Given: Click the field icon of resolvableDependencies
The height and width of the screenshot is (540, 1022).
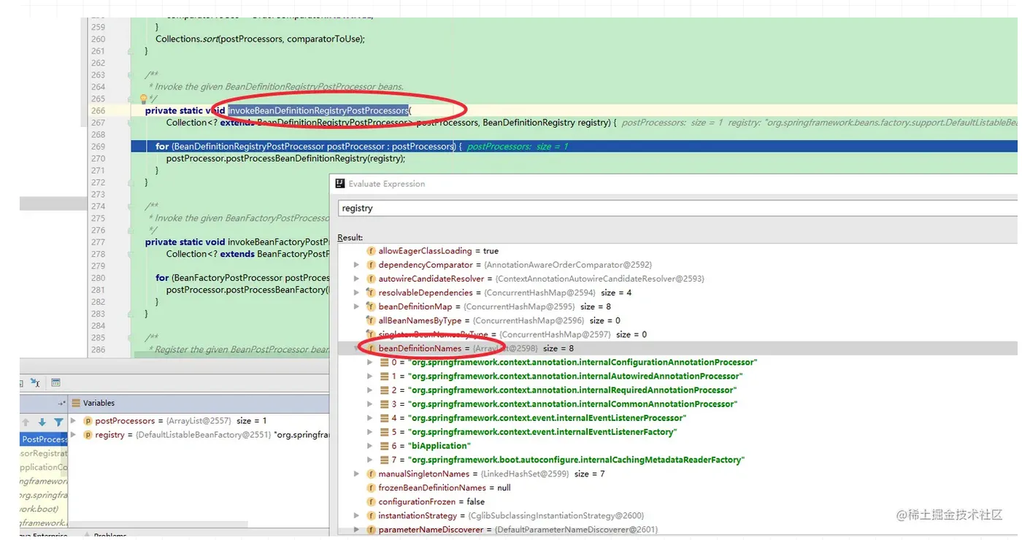Looking at the screenshot, I should point(371,293).
